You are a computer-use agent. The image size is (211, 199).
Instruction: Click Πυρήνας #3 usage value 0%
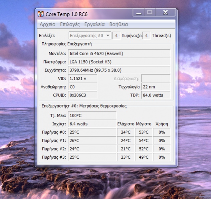(x=162, y=157)
